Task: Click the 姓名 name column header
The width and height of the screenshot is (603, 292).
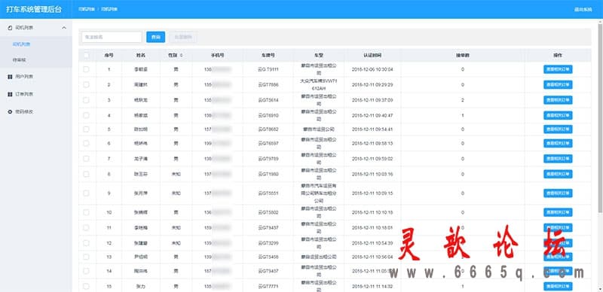Action: click(x=141, y=56)
